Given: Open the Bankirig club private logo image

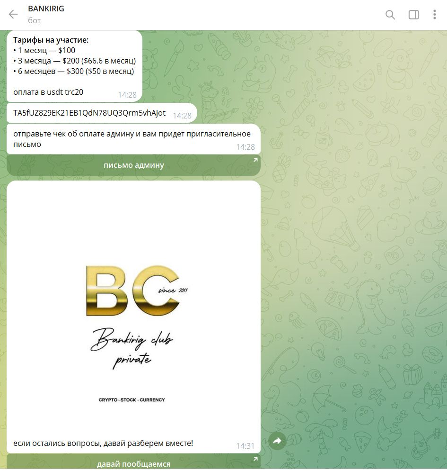Looking at the screenshot, I should (133, 308).
